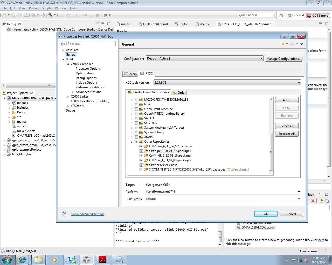Open Windows Media Player from taskbar

point(54,260)
